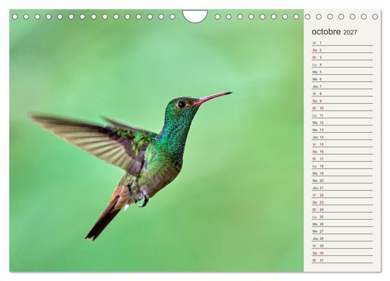Select the 'Ma 12' date row
Image resolution: width=390 pixels, height=281 pixels.
point(343,123)
